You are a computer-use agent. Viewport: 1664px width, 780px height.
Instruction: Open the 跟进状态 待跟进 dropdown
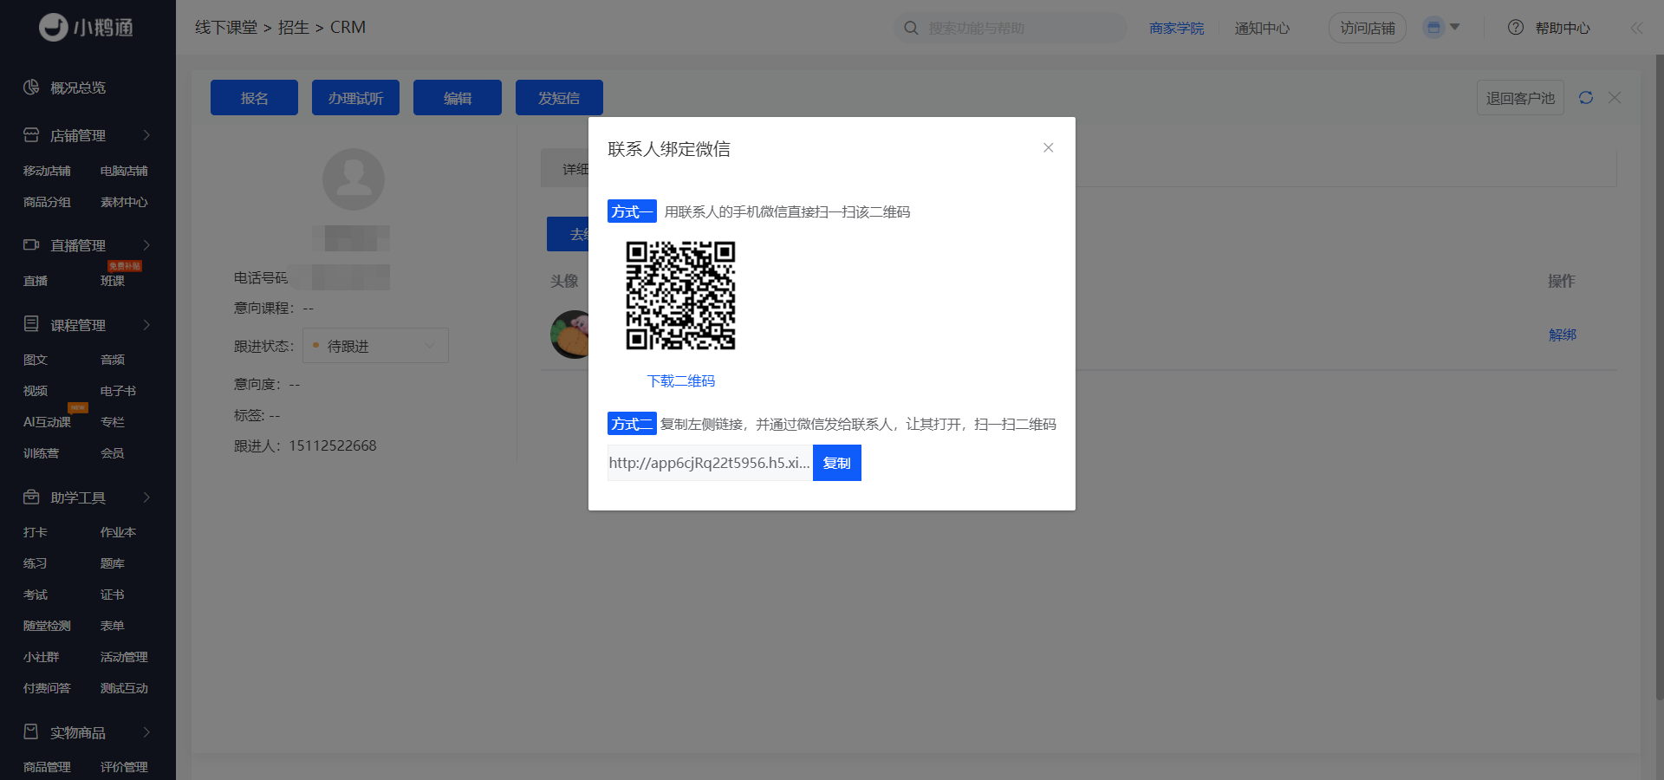coord(375,346)
